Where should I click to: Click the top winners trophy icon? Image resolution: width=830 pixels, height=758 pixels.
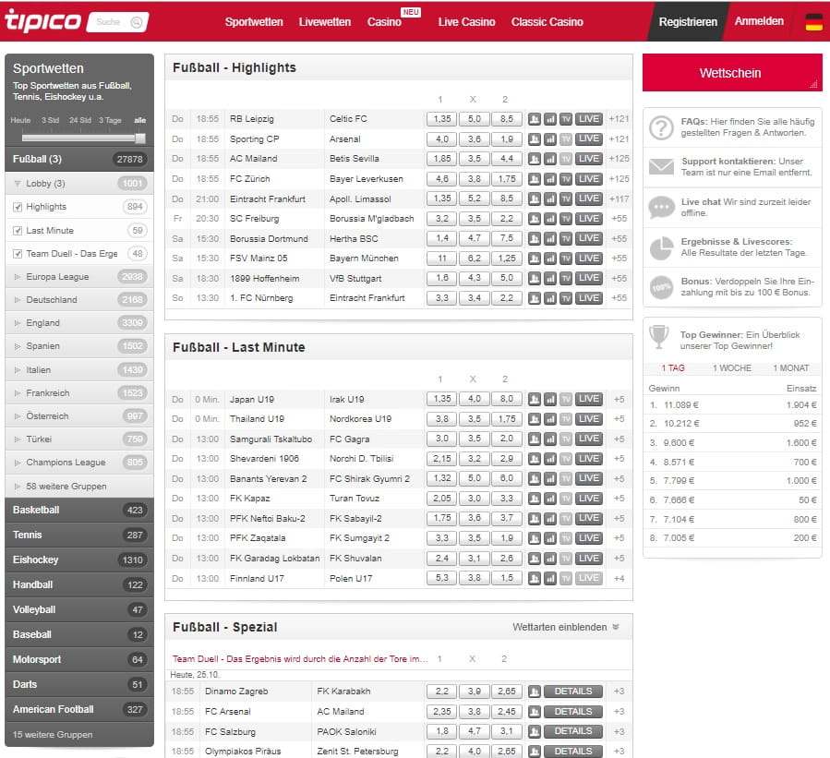coord(659,337)
